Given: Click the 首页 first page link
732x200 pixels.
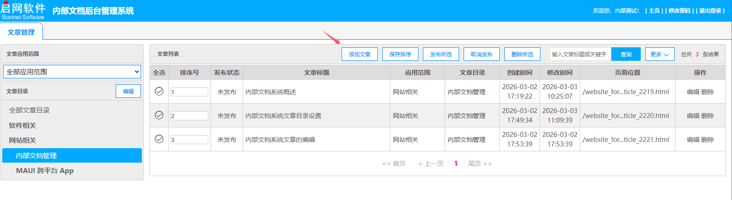Looking at the screenshot, I should click(394, 164).
